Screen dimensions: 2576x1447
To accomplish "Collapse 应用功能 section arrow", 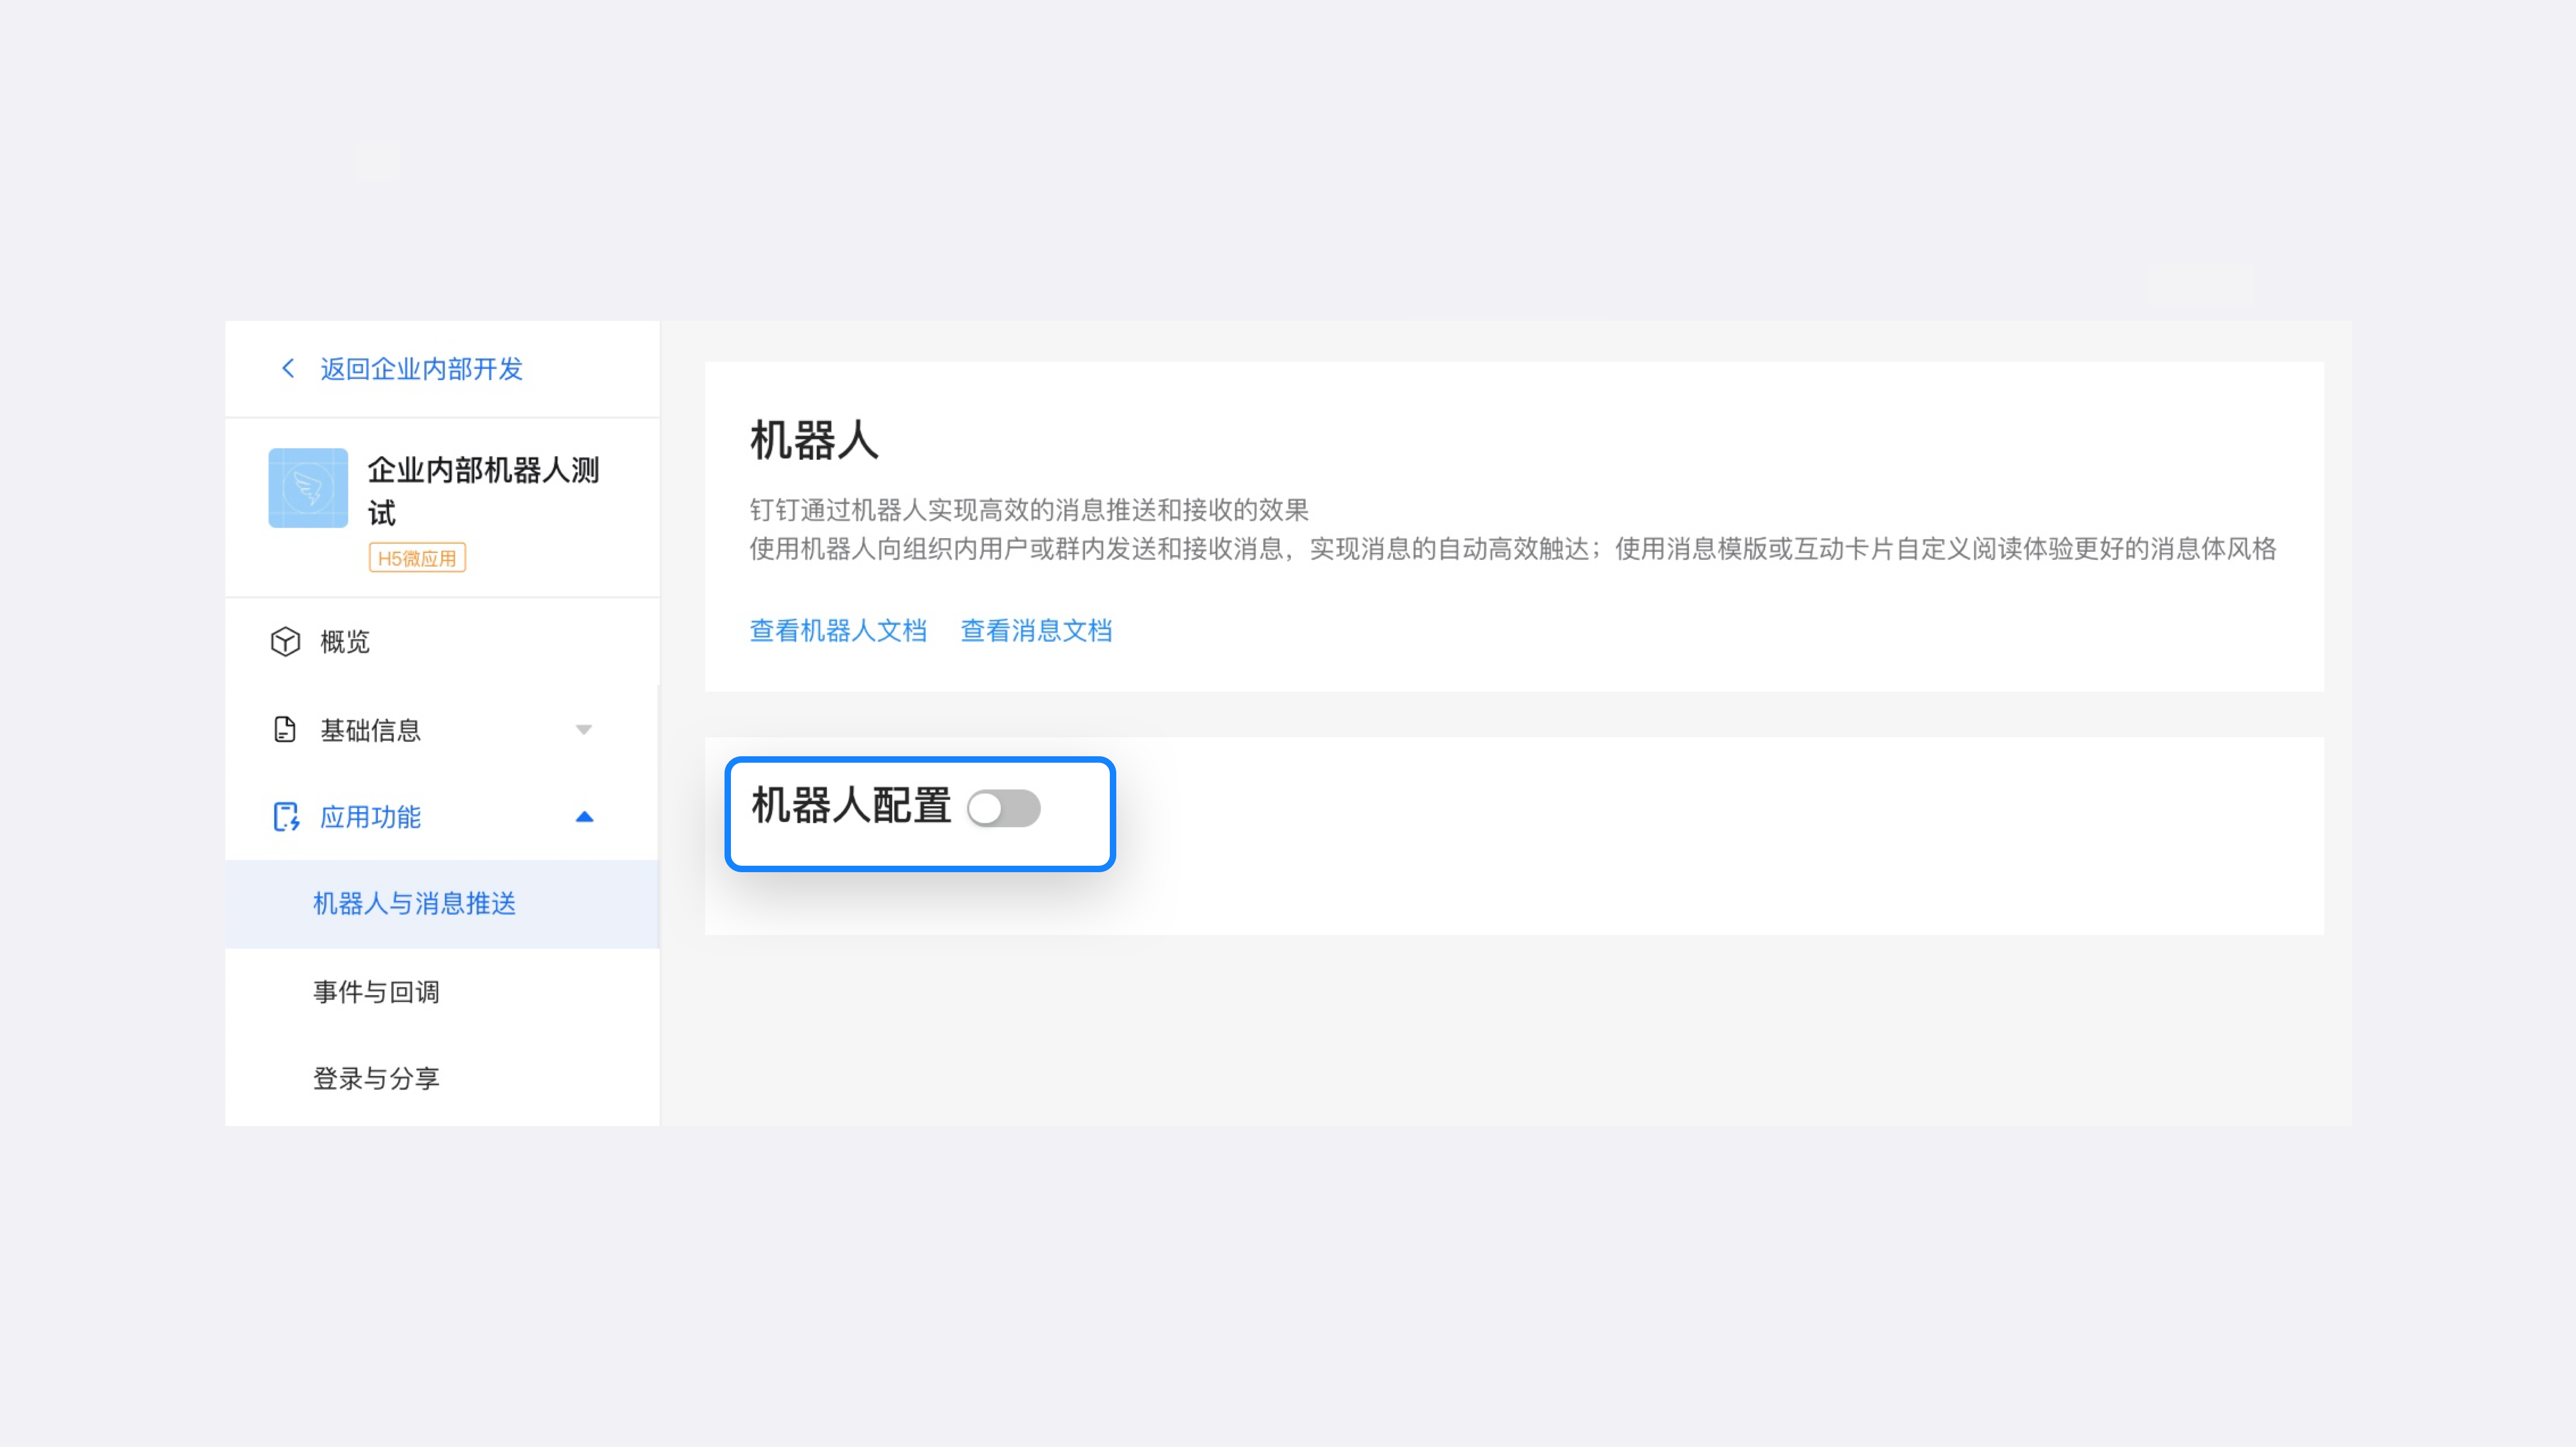I will (584, 817).
